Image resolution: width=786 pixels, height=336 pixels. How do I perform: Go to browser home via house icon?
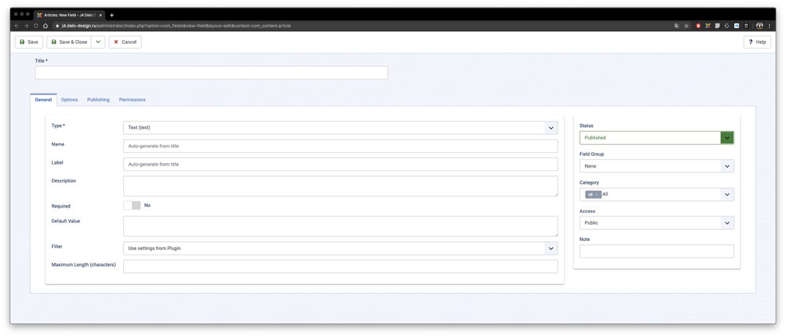45,26
